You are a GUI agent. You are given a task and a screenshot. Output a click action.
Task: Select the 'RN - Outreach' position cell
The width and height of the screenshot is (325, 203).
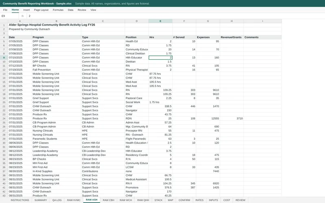(x=136, y=135)
